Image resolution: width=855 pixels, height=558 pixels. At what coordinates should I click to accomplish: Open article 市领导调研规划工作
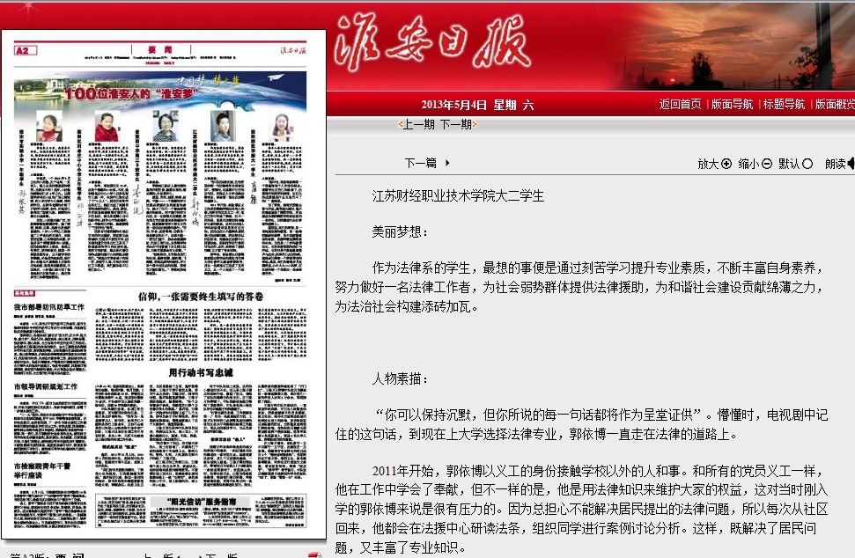46,386
